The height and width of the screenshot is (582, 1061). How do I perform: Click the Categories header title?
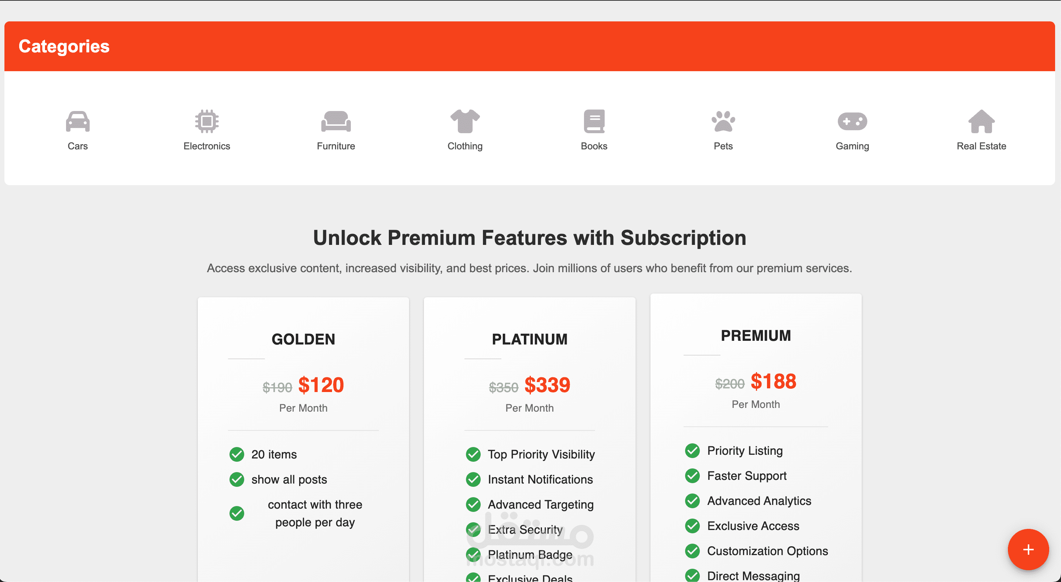pos(64,46)
